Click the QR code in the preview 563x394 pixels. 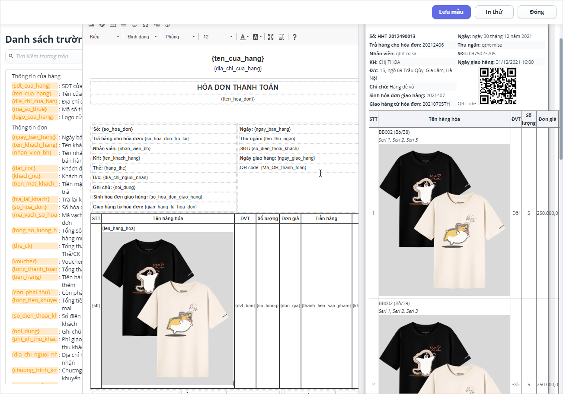(x=498, y=86)
